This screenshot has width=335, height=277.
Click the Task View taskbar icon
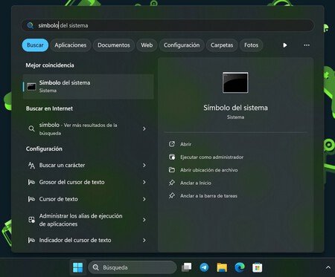click(187, 267)
